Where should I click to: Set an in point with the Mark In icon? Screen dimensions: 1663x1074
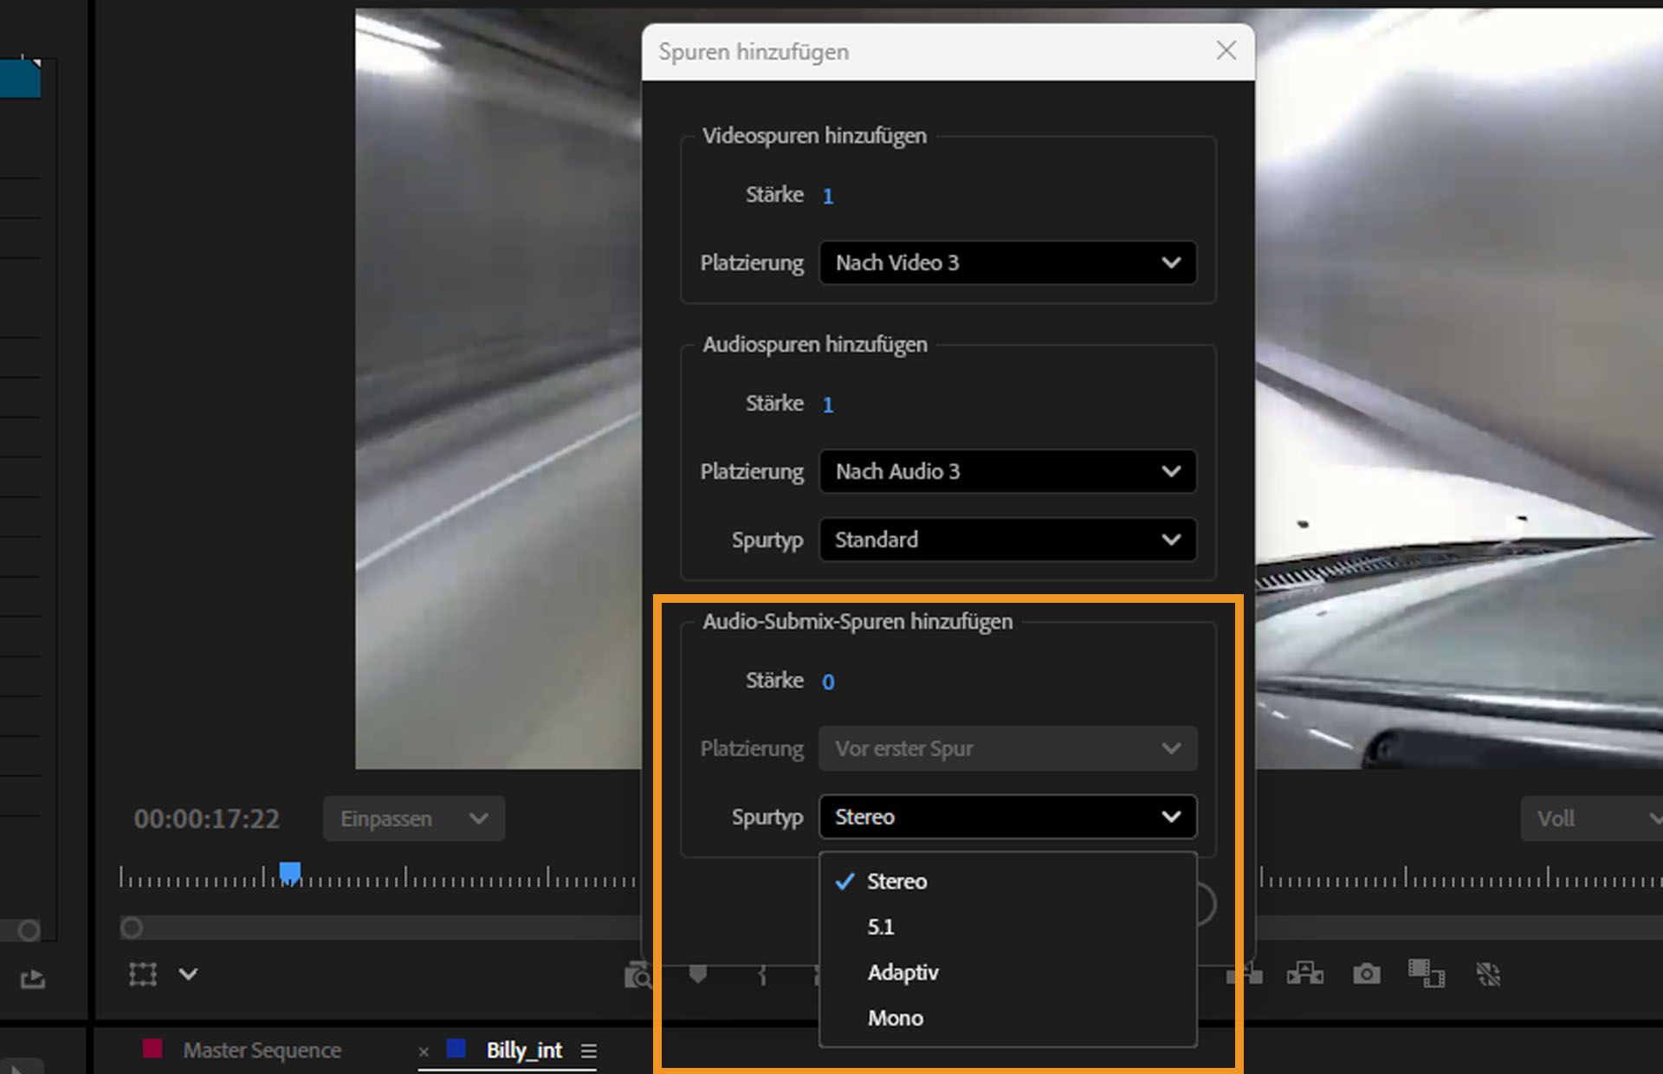pyautogui.click(x=760, y=974)
